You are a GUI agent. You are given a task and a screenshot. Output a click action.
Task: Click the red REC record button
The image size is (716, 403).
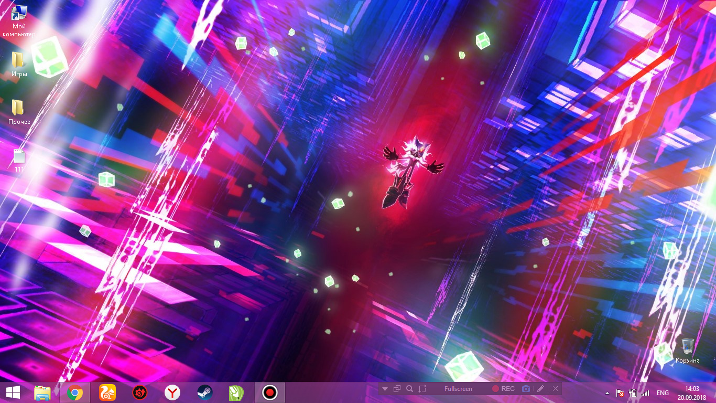pos(503,389)
